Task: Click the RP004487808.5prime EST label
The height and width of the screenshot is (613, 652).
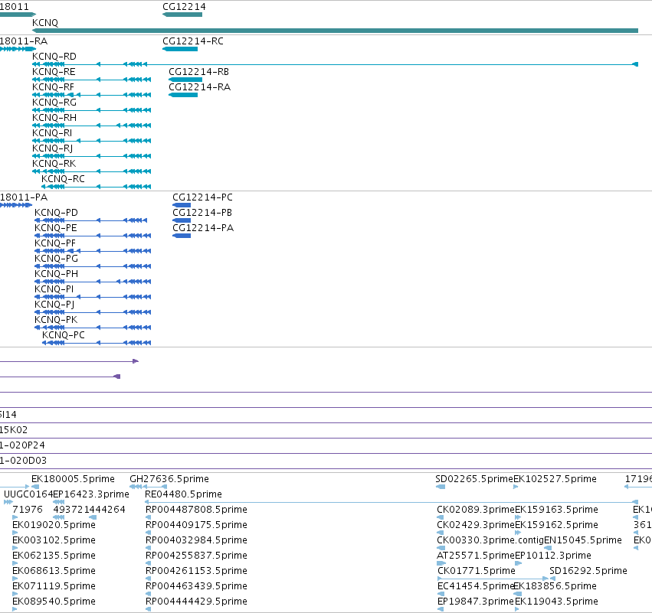Action: pos(196,510)
